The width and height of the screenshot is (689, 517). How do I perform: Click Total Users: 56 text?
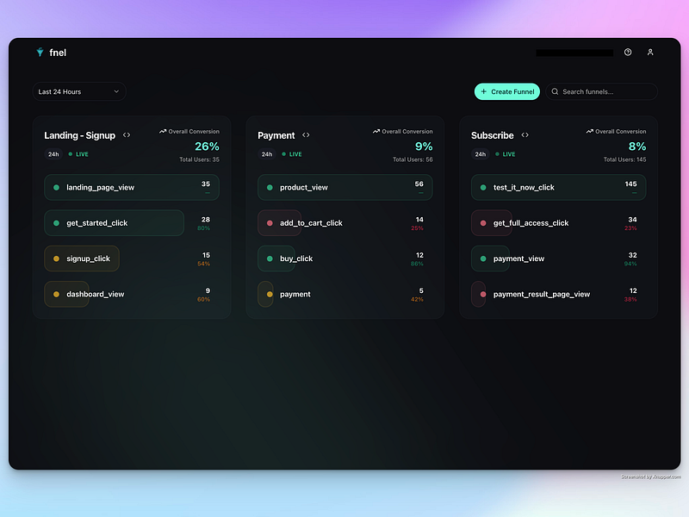413,159
